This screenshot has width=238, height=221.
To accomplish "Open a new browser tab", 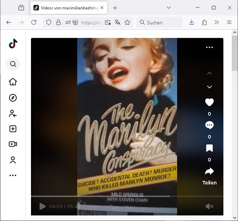I will tap(115, 8).
